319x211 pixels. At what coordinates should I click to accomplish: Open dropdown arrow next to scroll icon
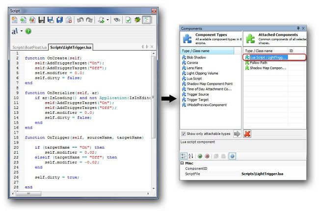[x=107, y=20]
